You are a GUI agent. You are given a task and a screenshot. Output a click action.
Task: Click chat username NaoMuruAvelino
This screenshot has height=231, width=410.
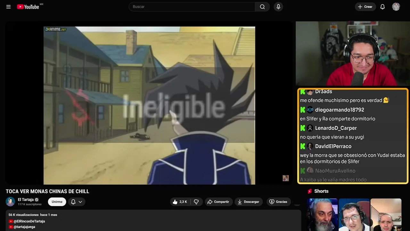pos(335,171)
